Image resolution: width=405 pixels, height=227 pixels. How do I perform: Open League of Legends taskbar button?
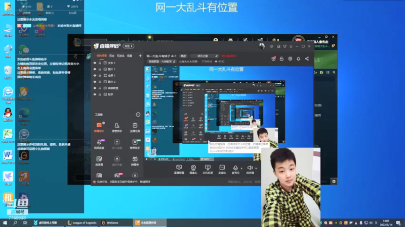(82, 222)
